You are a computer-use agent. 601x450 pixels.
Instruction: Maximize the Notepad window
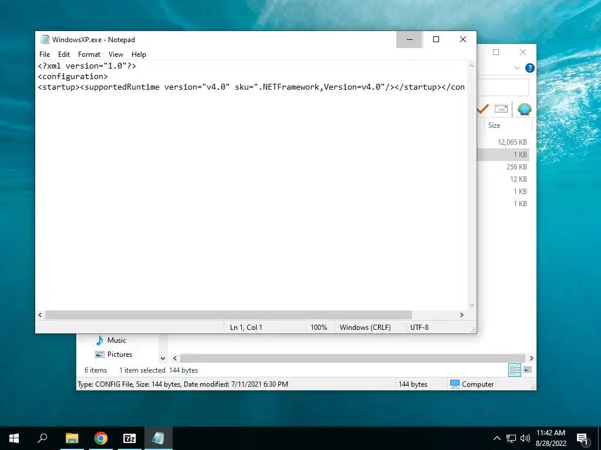click(436, 39)
